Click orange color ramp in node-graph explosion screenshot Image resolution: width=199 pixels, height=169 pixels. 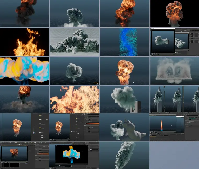93,124
